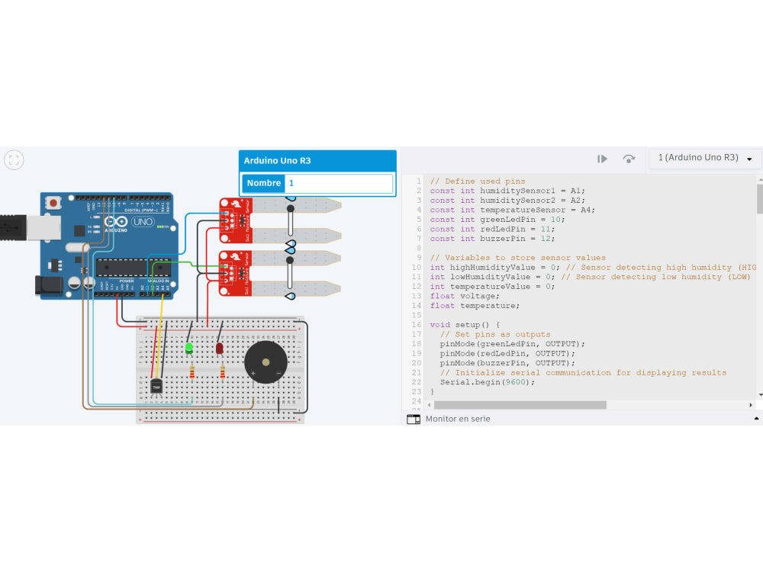Image resolution: width=763 pixels, height=572 pixels.
Task: Click the Nombre label in the component popup
Action: 263,183
